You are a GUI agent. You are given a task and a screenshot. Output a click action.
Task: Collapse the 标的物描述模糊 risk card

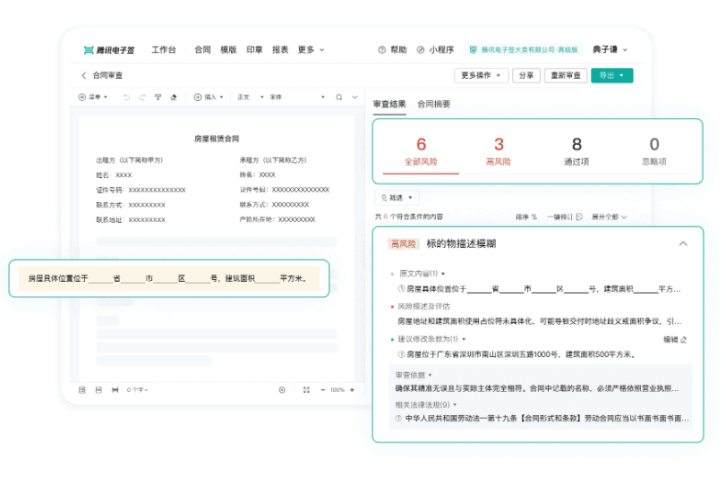tap(683, 243)
